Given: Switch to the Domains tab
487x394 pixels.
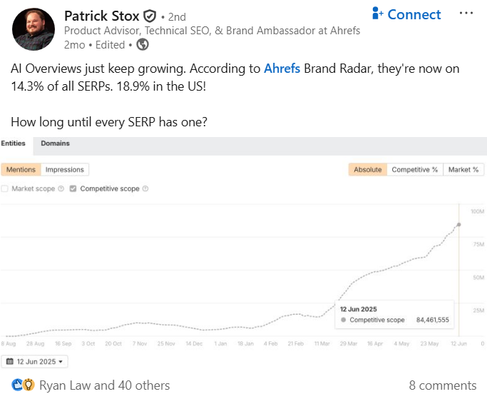Looking at the screenshot, I should tap(56, 143).
